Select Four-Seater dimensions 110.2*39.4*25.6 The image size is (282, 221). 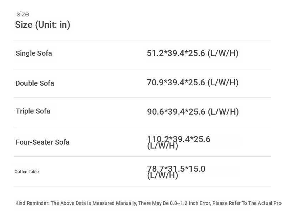[178, 139]
